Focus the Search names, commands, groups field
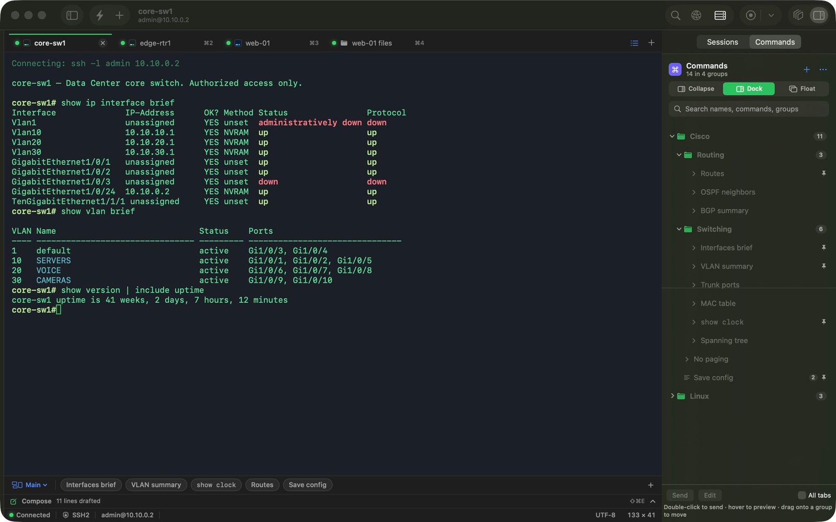836x522 pixels. pos(749,109)
